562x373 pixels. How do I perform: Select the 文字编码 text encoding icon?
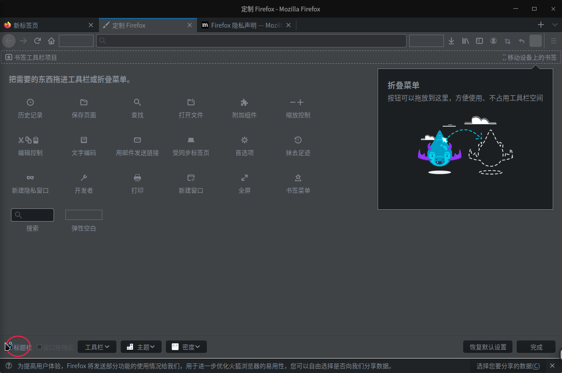pos(84,140)
